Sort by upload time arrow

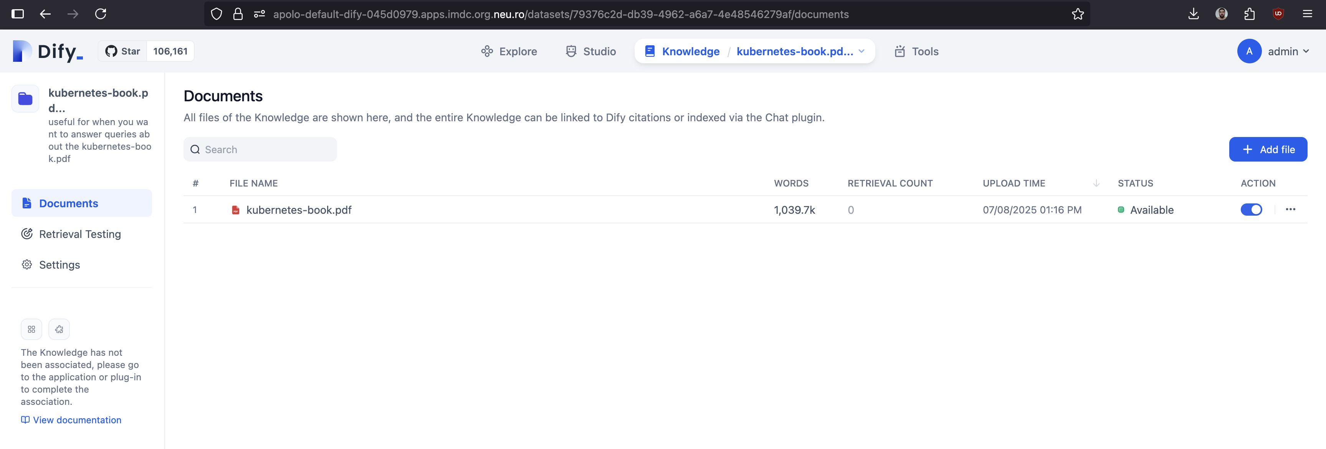point(1096,183)
